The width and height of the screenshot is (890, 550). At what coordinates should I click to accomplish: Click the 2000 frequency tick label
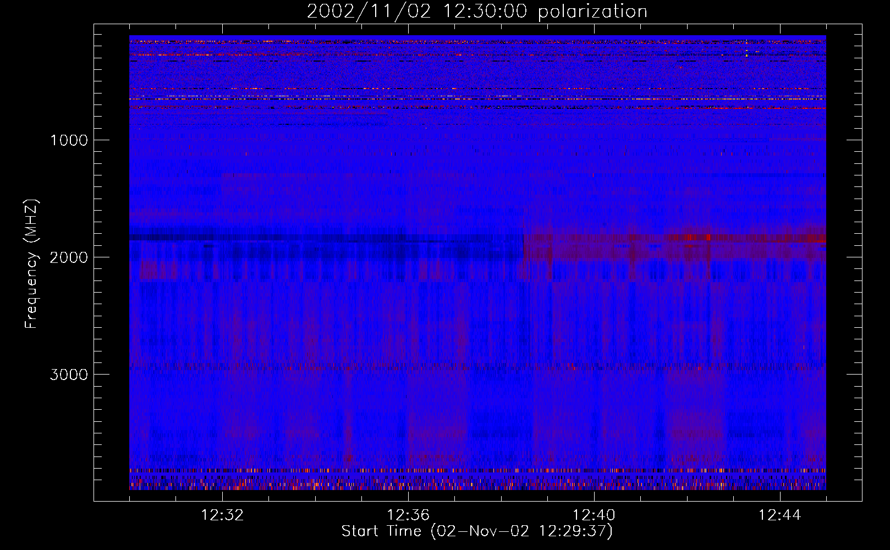(69, 257)
